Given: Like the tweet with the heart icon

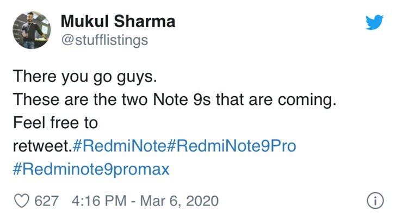Looking at the screenshot, I should [x=22, y=201].
